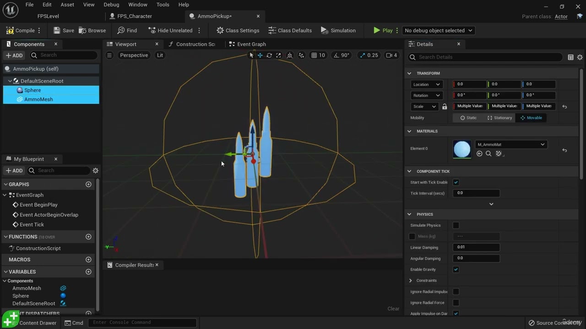Open Find in blueprint
Viewport: 586px width, 329px height.
127,31
